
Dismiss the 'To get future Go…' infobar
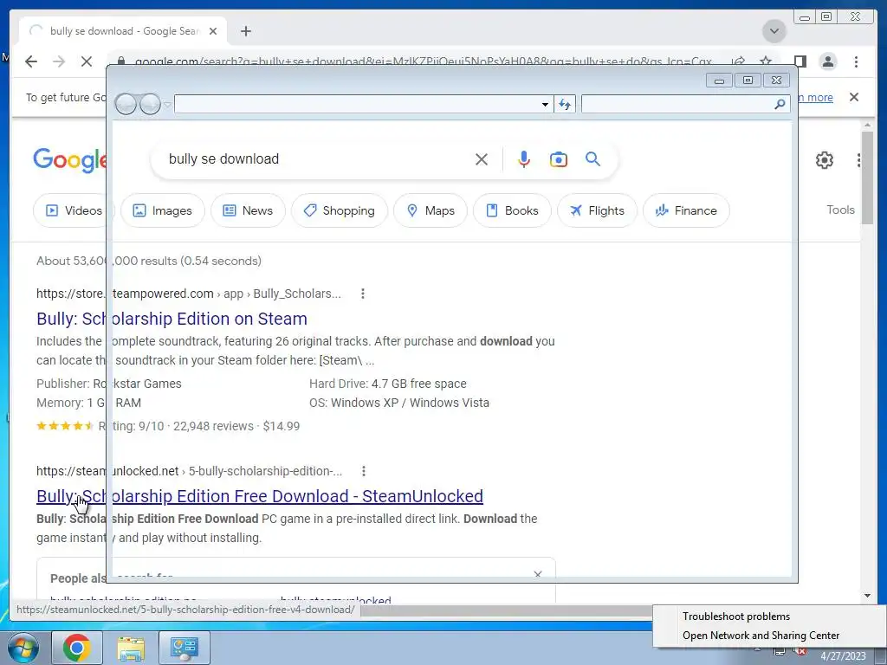point(854,97)
